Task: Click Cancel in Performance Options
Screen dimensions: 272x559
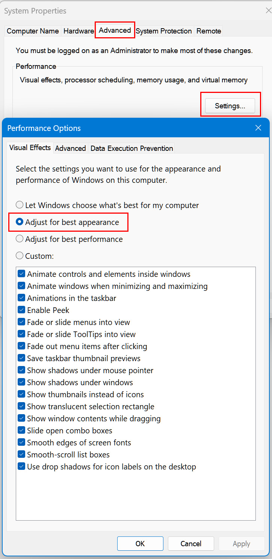Action: point(191,544)
